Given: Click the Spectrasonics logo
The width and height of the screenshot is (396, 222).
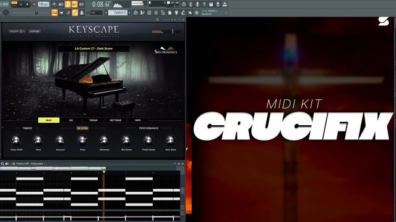Looking at the screenshot, I should coord(166,50).
